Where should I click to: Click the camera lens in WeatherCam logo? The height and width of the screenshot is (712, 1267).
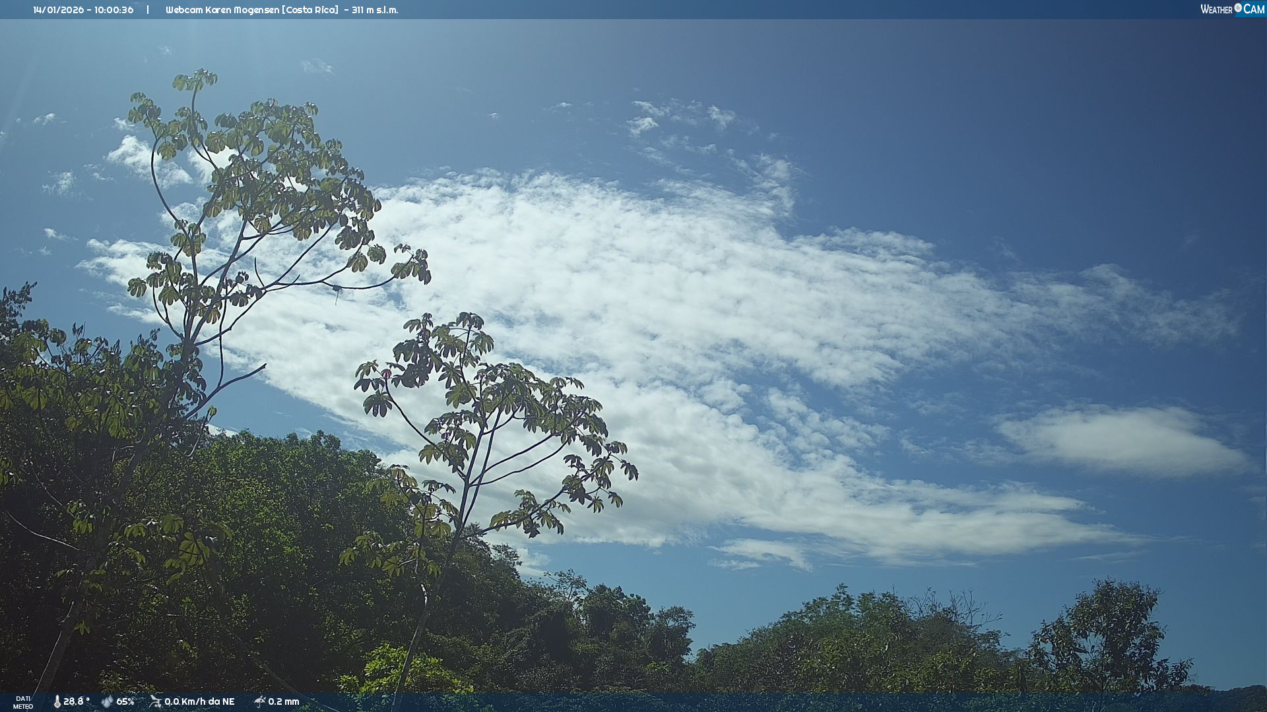pos(1238,8)
